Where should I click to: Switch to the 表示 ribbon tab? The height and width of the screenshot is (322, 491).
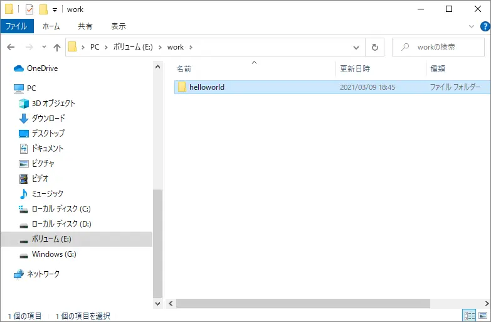(x=118, y=26)
